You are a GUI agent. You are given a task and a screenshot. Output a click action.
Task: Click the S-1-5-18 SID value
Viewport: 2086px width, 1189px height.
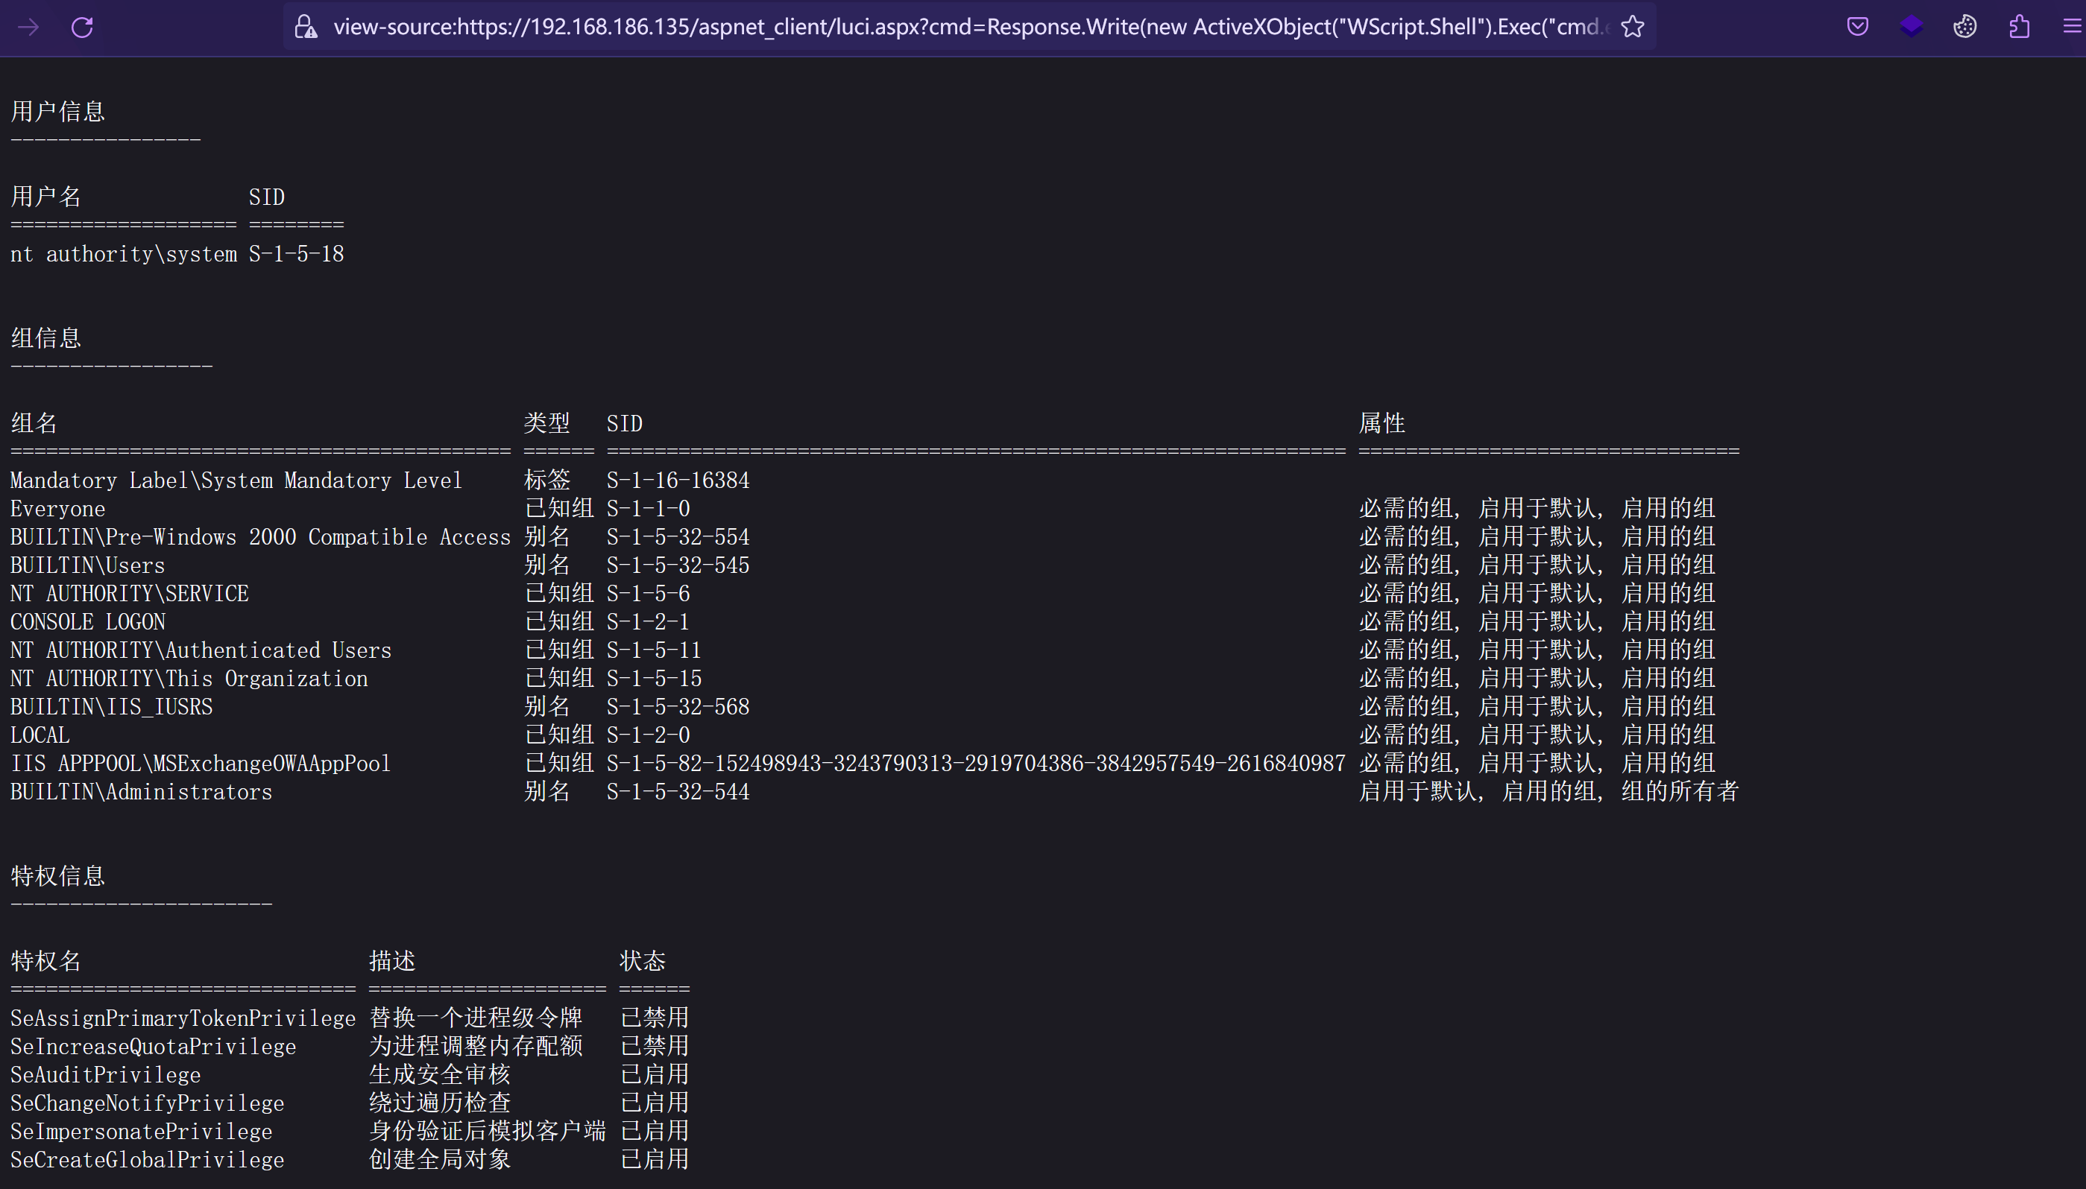point(296,255)
